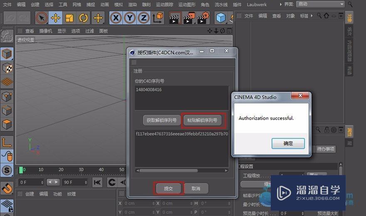Click the unlock serial code field

click(182, 148)
